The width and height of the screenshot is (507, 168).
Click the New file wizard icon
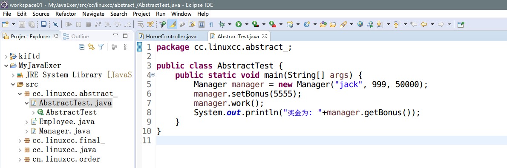click(x=5, y=24)
